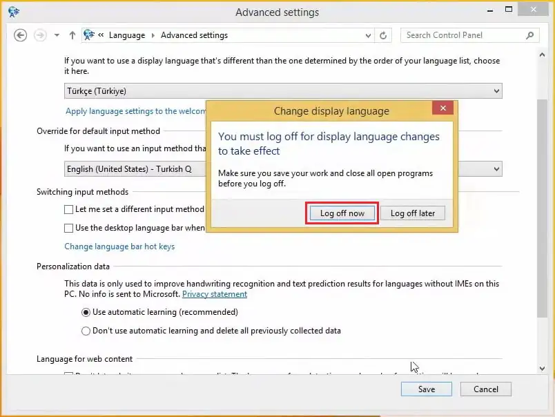This screenshot has width=555, height=417.
Task: Open the default input method dropdown
Action: tap(496, 168)
